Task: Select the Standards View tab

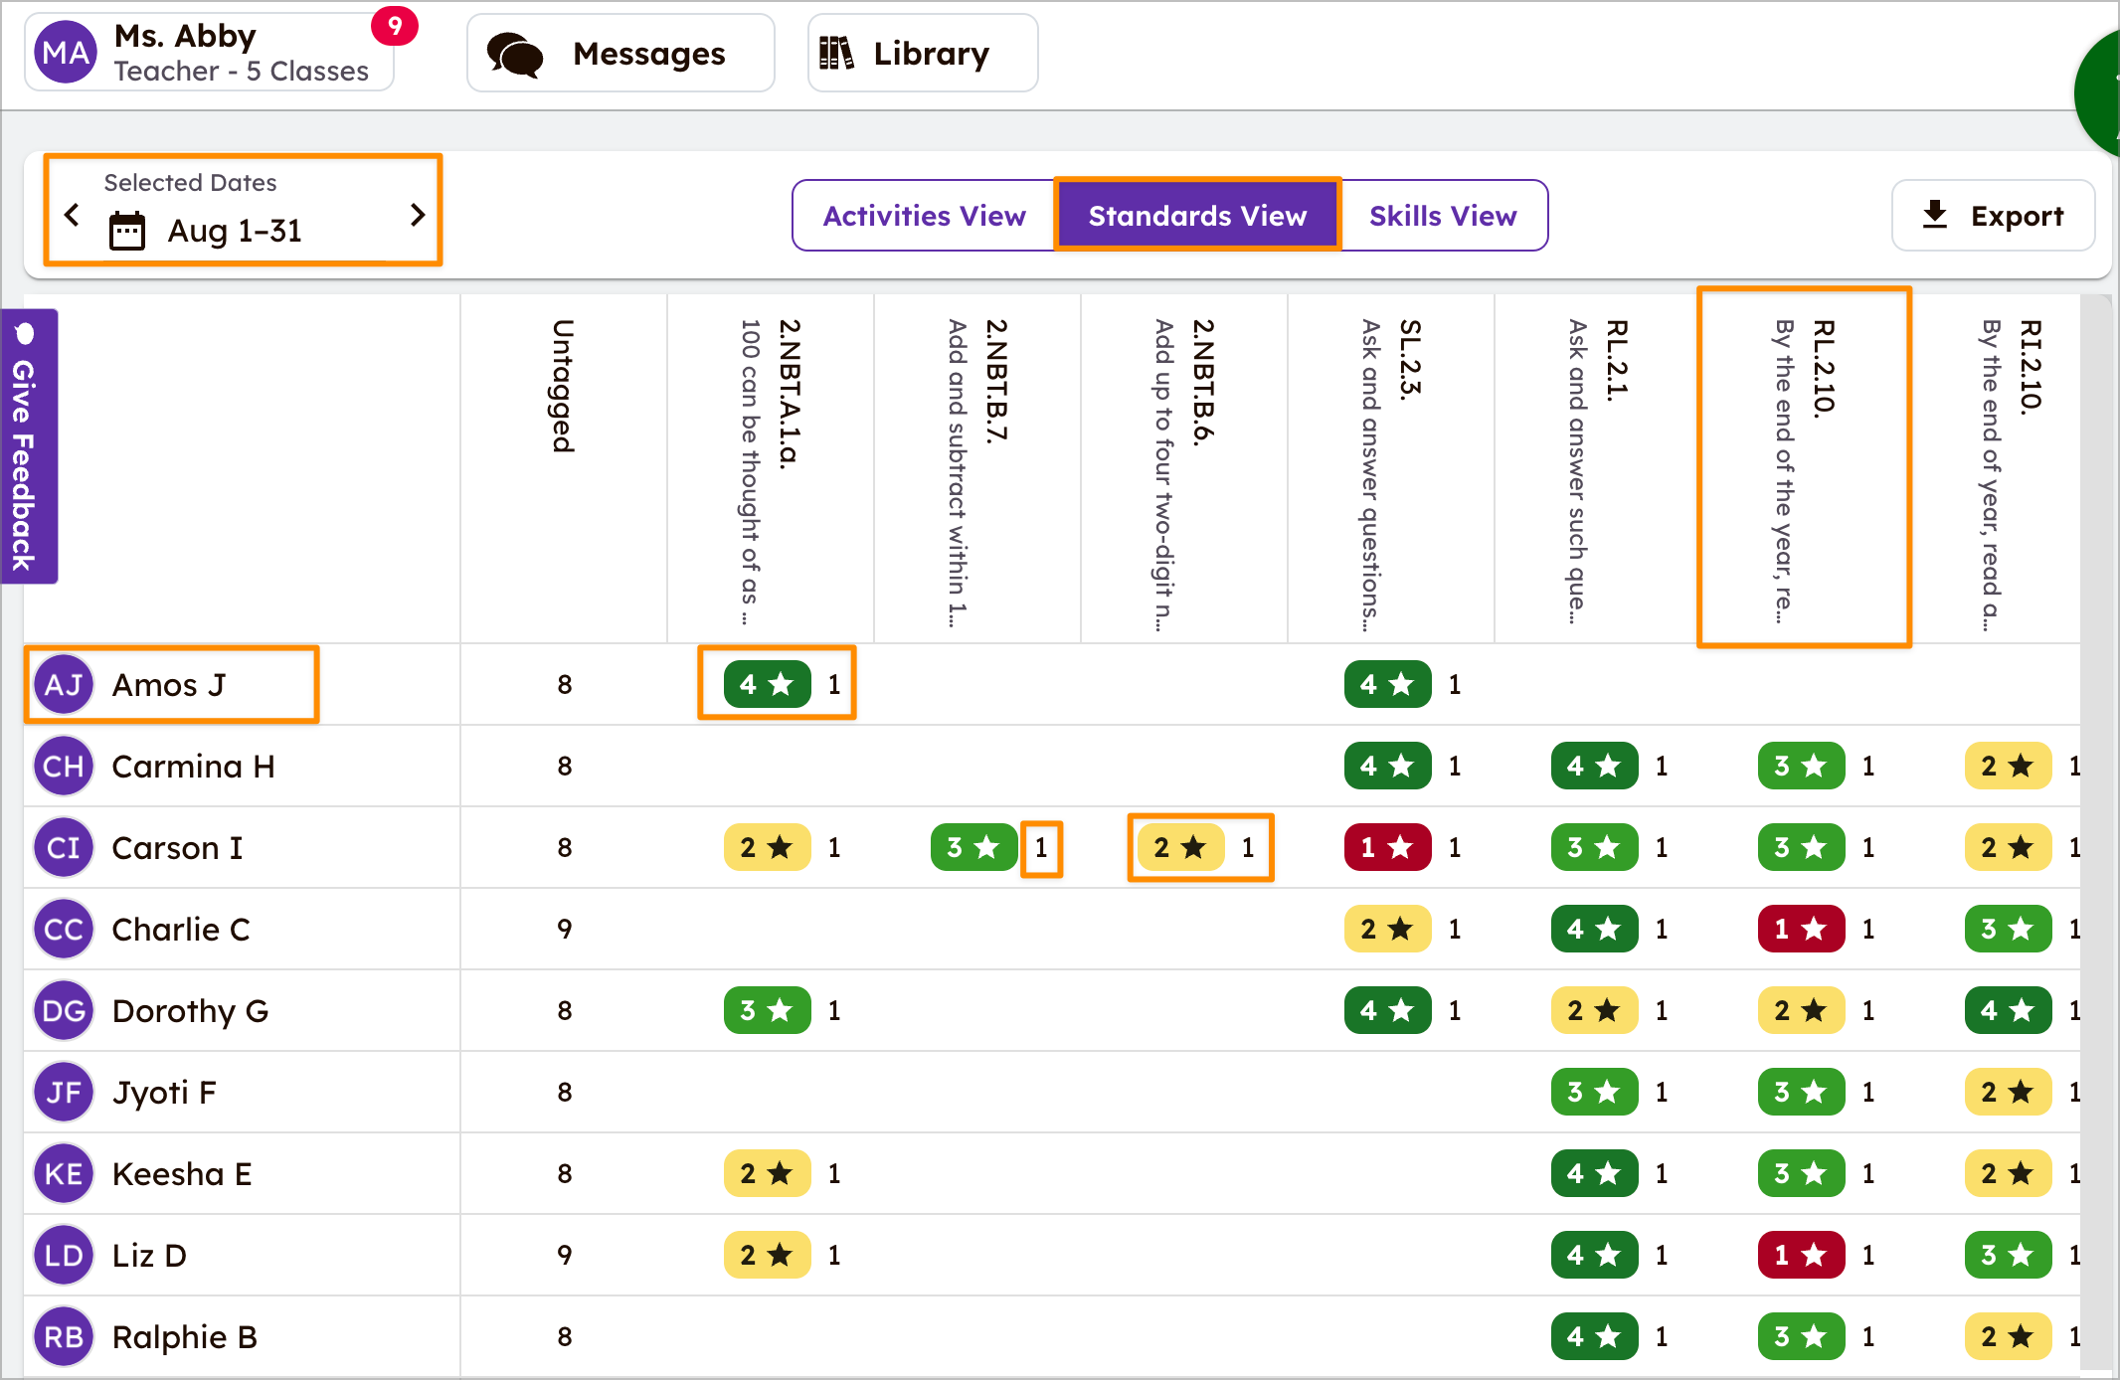Action: pyautogui.click(x=1197, y=216)
